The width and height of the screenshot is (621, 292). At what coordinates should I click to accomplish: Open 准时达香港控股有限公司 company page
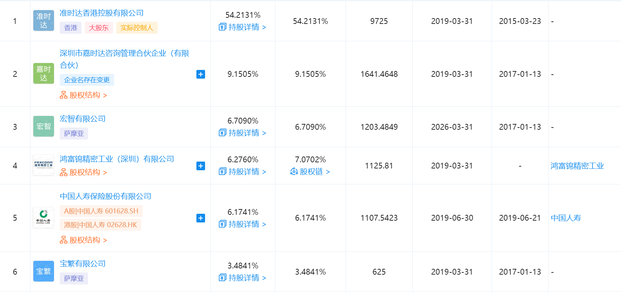[x=101, y=13]
